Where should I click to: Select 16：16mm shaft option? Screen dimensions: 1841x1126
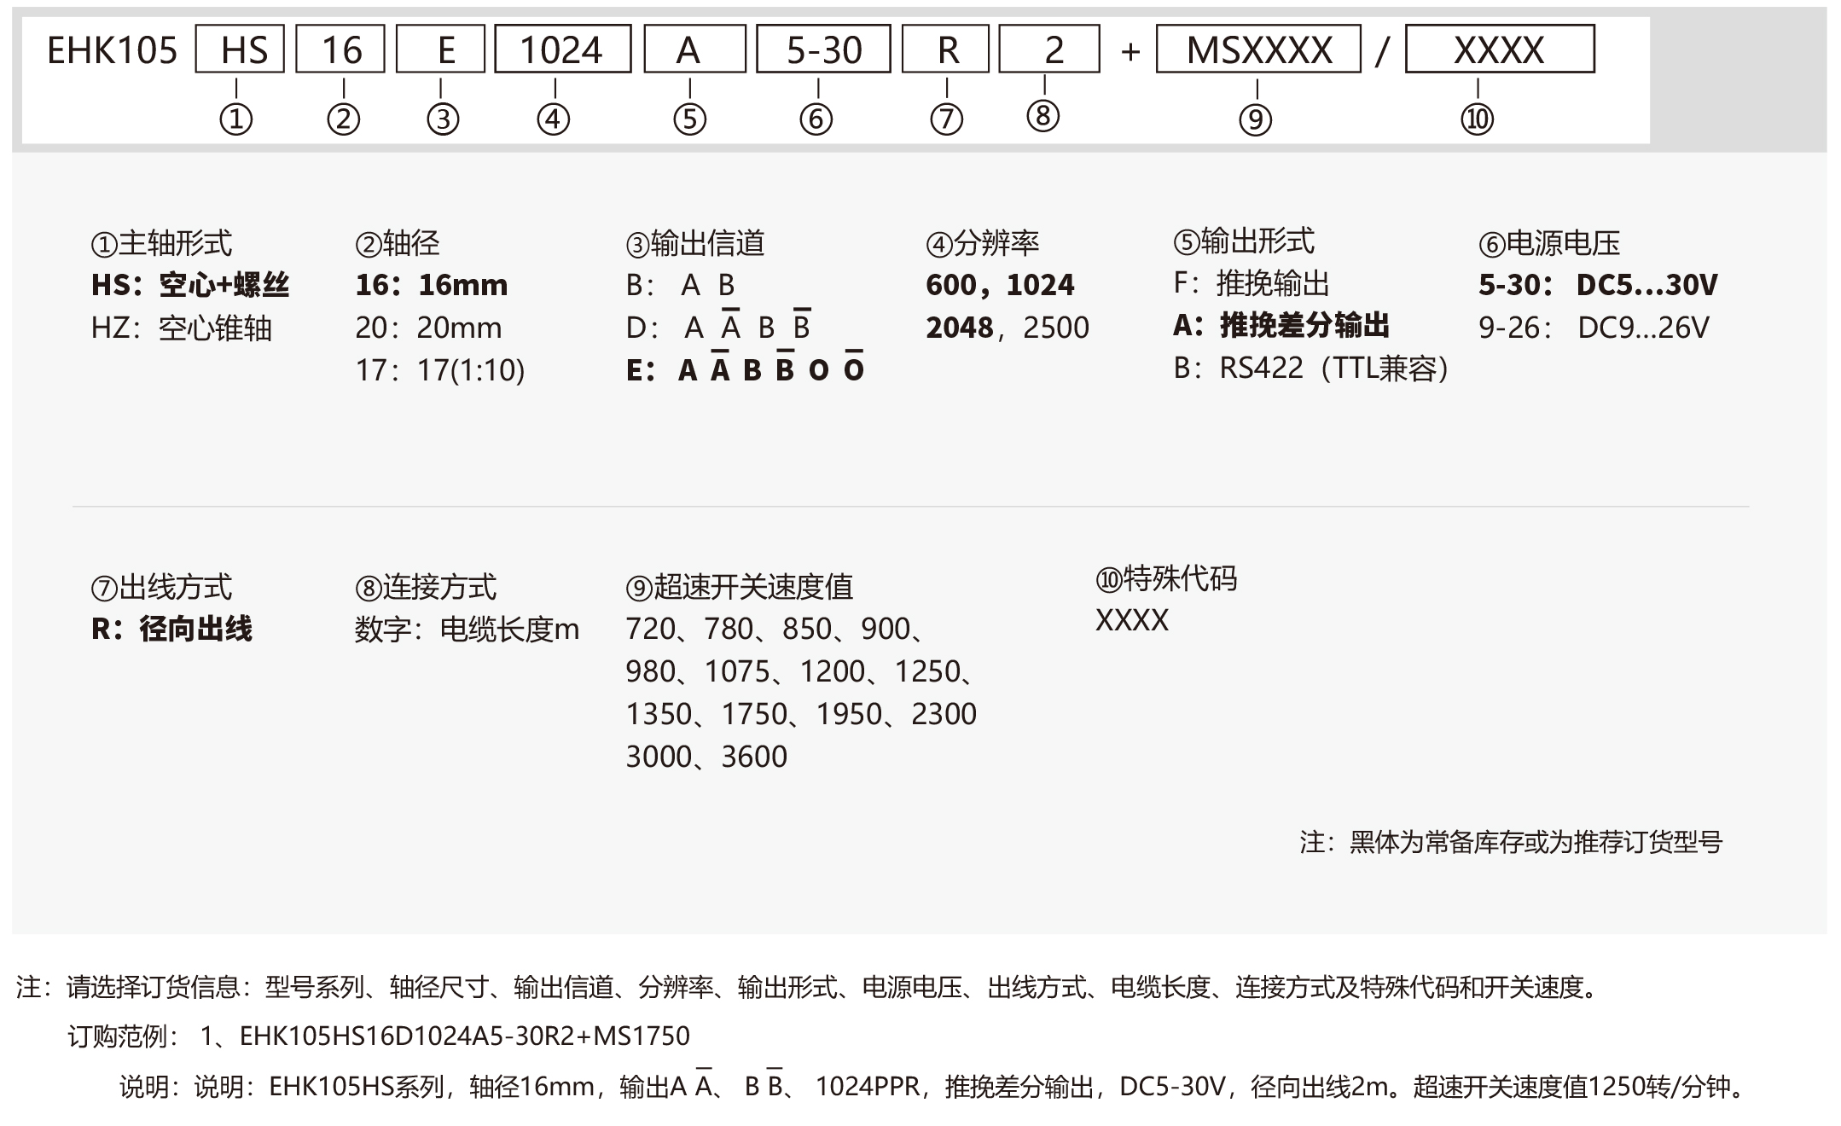coord(432,285)
